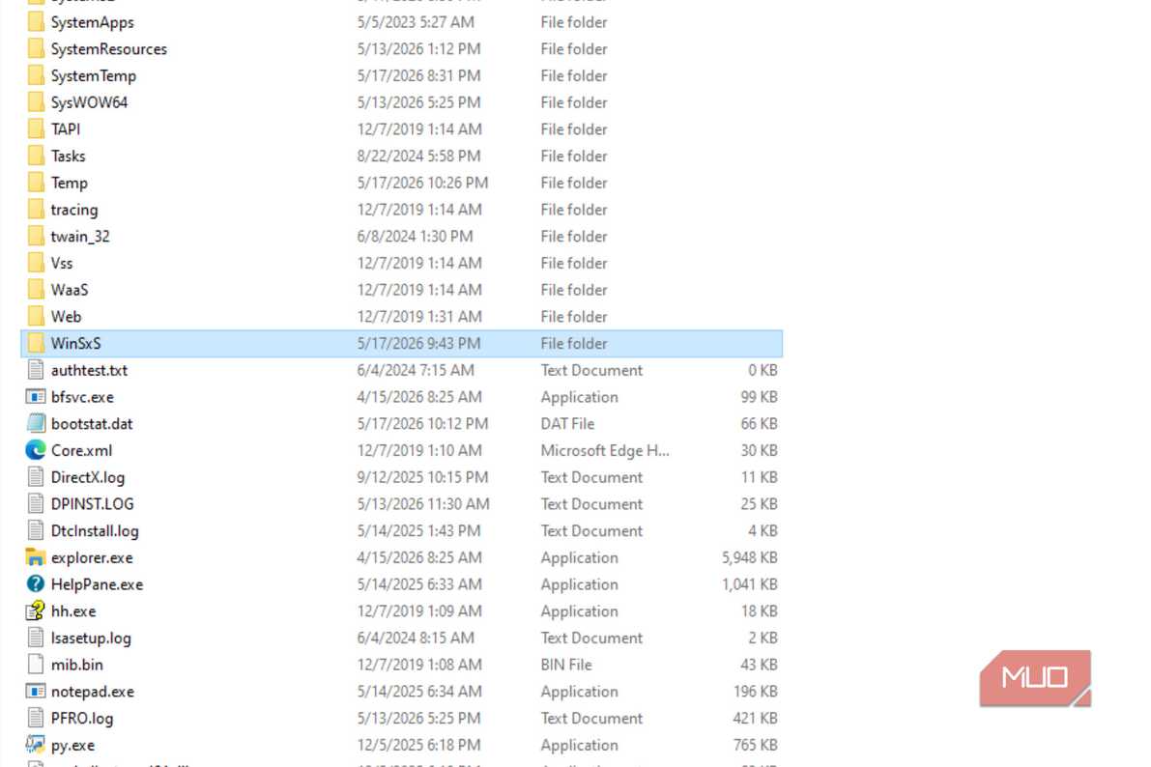Image resolution: width=1151 pixels, height=767 pixels.
Task: Select the HelpPane.exe 1,041 KB size
Action: [750, 584]
